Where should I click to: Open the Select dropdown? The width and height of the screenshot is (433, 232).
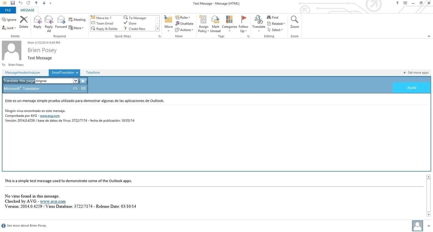tap(275, 30)
